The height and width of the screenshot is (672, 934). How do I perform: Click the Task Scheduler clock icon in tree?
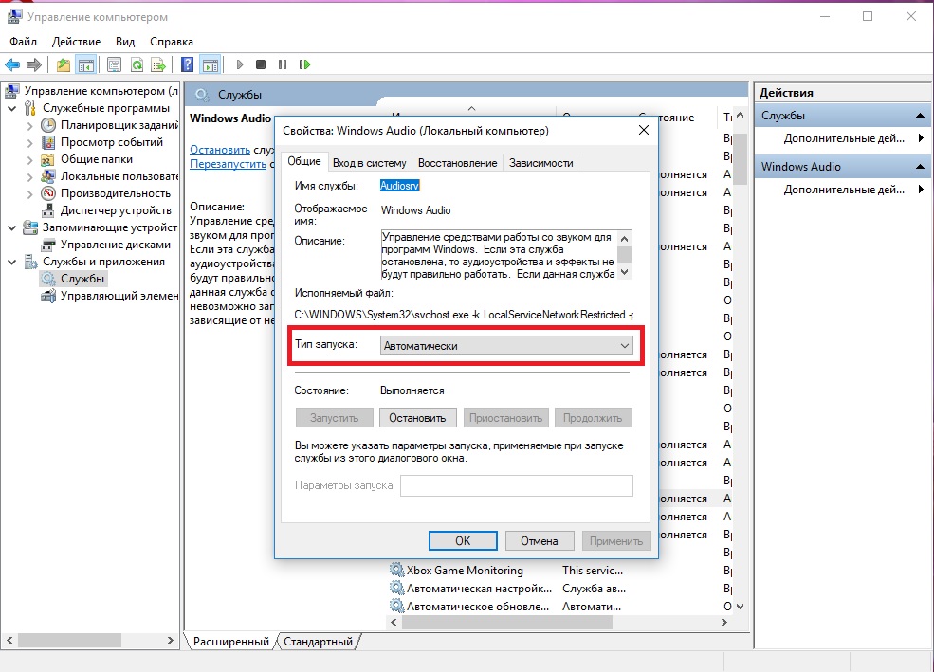click(x=48, y=125)
